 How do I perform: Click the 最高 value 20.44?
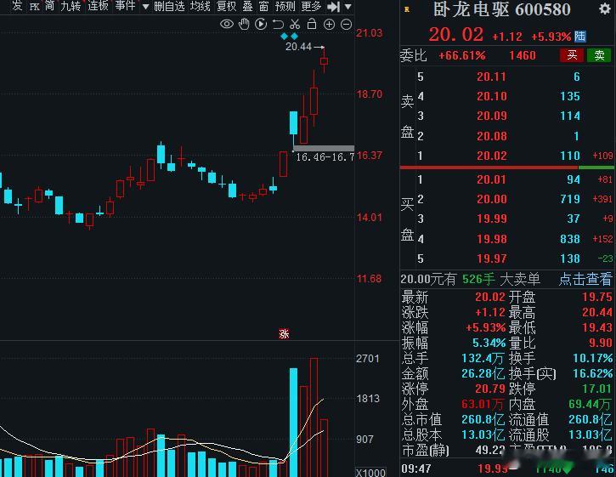coord(596,312)
